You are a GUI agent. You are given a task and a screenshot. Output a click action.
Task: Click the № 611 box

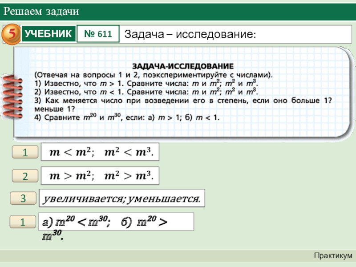(98, 34)
